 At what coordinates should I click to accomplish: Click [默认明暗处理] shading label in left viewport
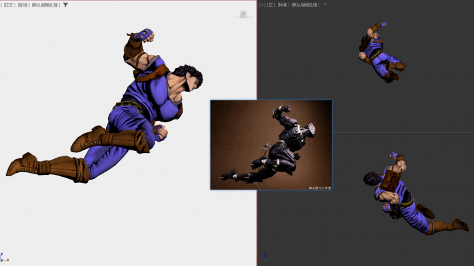[x=45, y=5]
